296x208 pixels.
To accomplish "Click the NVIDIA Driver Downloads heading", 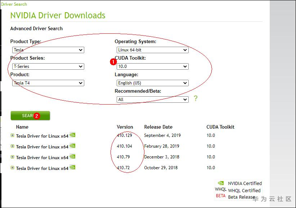I will (x=58, y=15).
